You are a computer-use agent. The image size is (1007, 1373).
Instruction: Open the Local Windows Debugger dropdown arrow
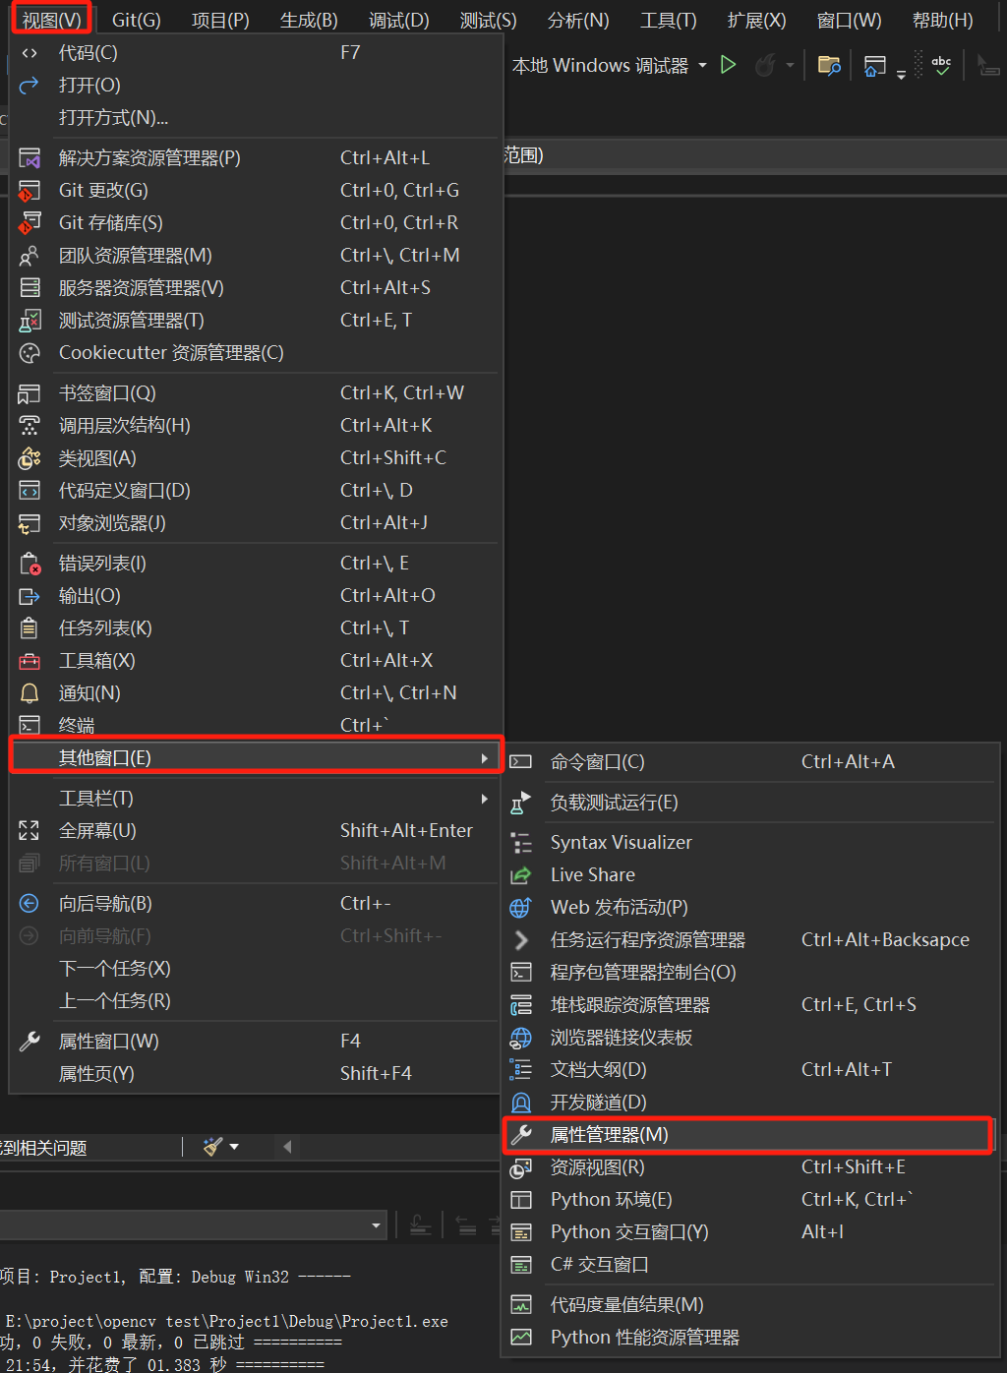[702, 66]
